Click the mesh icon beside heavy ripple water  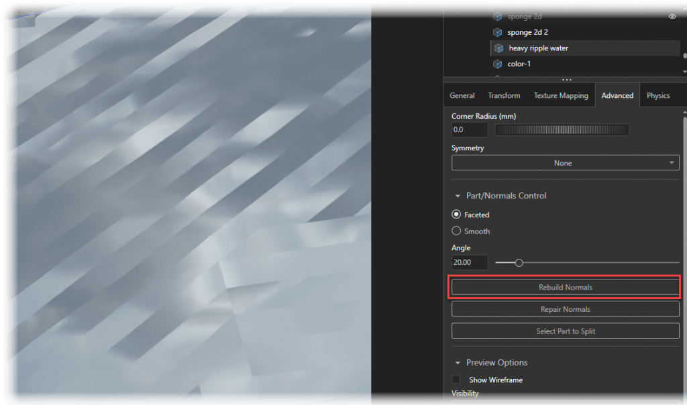click(498, 48)
